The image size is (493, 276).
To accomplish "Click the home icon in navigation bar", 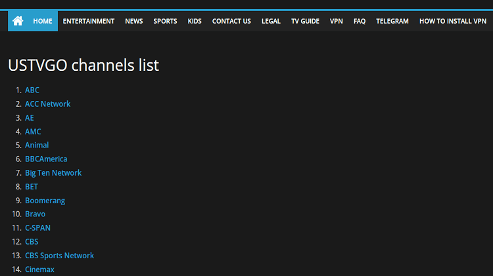I will (18, 21).
